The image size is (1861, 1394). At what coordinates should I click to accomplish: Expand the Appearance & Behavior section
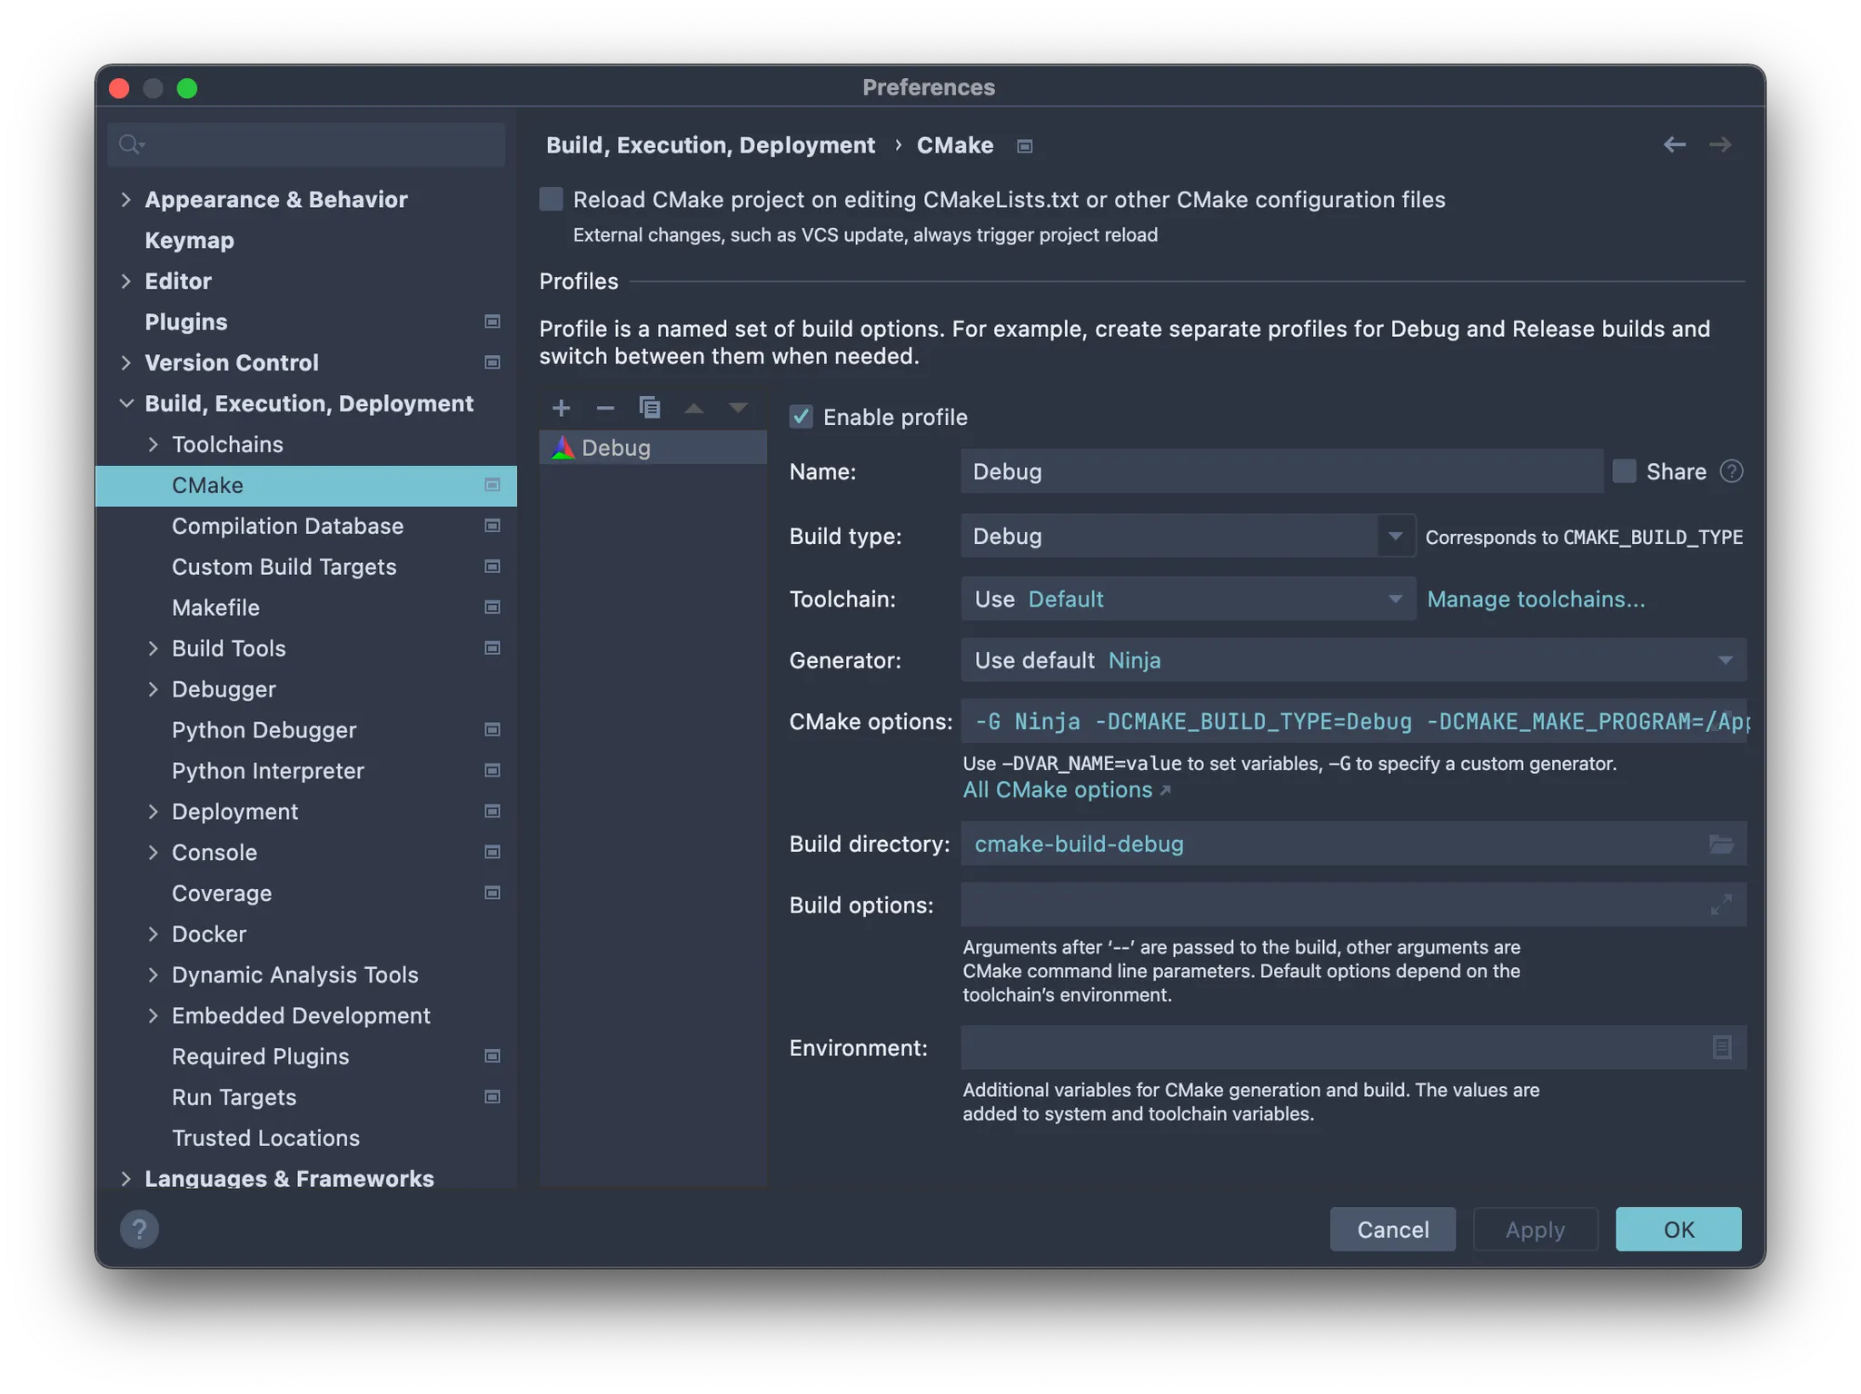(x=126, y=200)
